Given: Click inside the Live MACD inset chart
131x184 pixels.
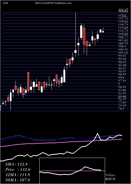Looking at the screenshot, I should point(72,171).
